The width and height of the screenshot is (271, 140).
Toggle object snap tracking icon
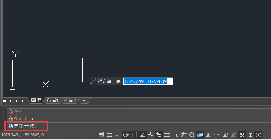pos(142,135)
